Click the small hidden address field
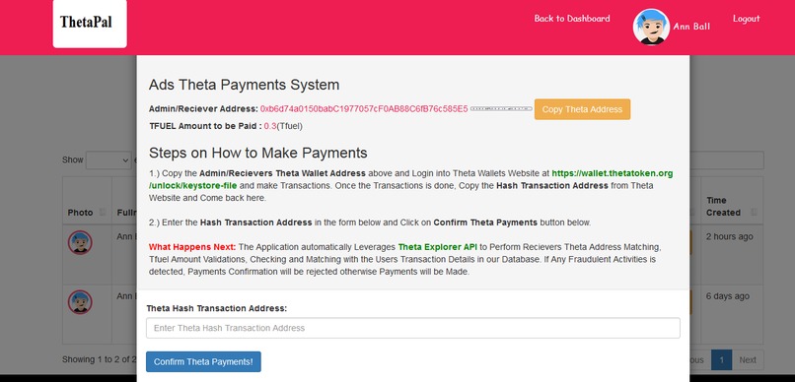Viewport: 795px width, 382px height. pyautogui.click(x=501, y=108)
